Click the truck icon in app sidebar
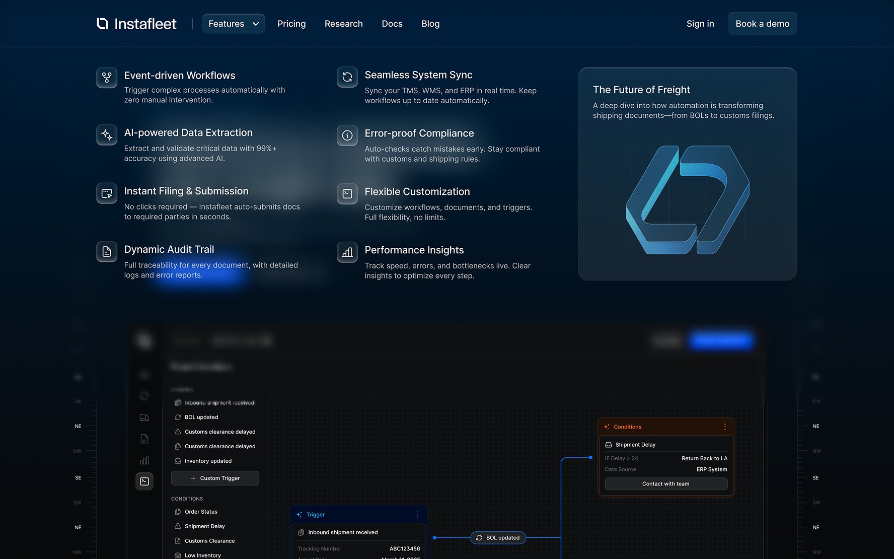Image resolution: width=894 pixels, height=559 pixels. (144, 417)
